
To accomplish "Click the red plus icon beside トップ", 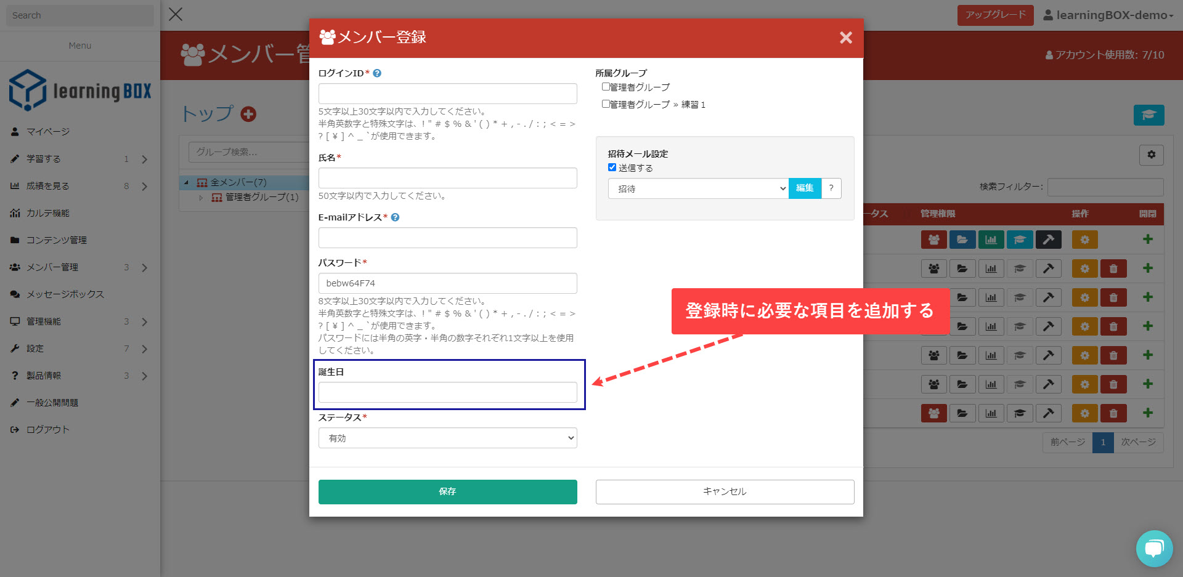I will tap(248, 114).
